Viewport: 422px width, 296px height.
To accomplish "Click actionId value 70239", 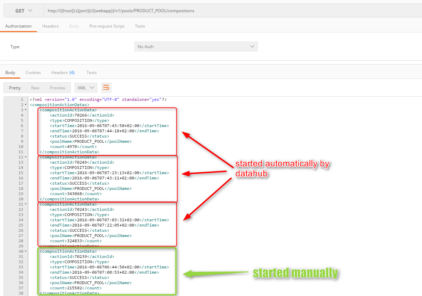I will 81,257.
